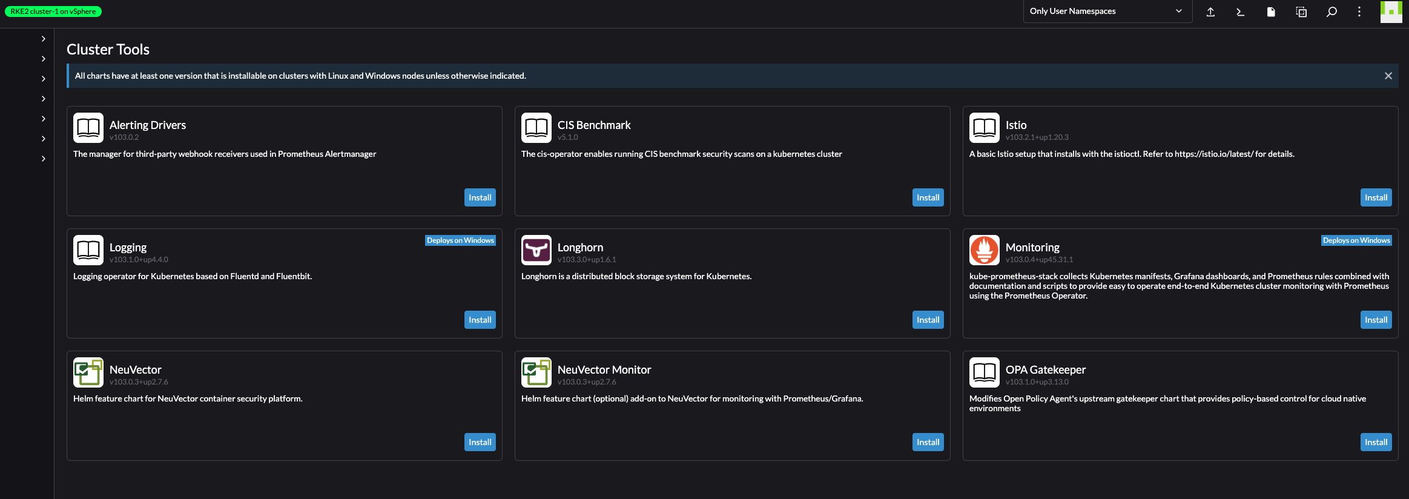
Task: Click the Monitoring card title
Action: tap(1032, 248)
